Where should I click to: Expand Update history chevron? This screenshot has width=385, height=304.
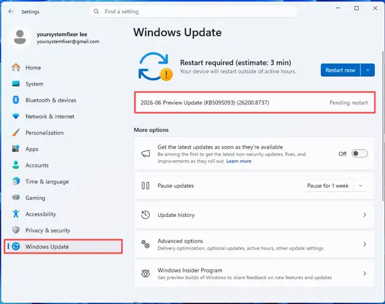pyautogui.click(x=365, y=215)
